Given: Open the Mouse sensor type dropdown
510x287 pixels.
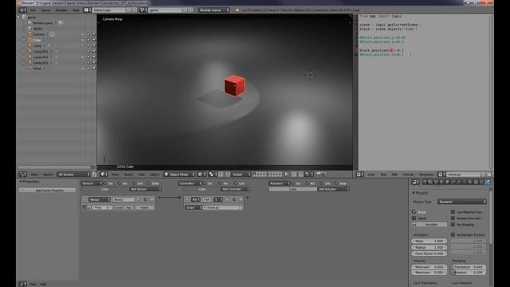Looking at the screenshot, I should tap(99, 199).
